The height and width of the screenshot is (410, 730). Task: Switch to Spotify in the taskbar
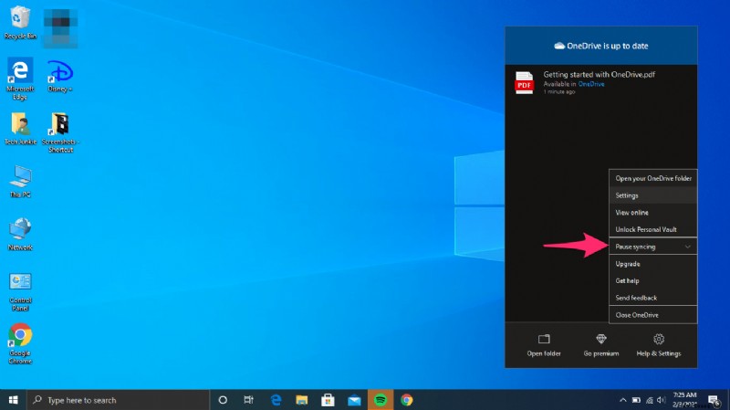click(x=381, y=400)
